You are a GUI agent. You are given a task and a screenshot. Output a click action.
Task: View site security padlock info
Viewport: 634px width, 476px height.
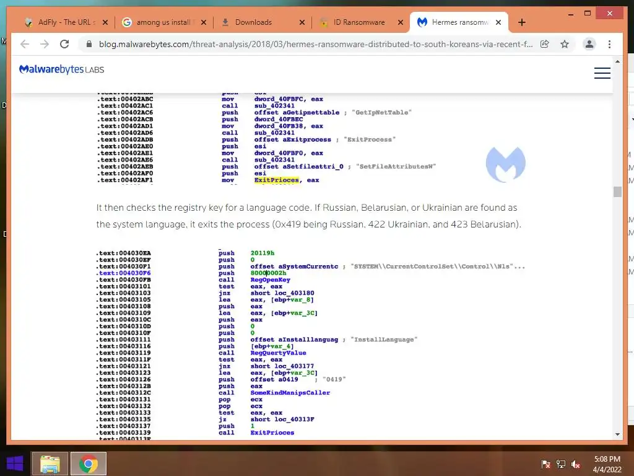point(89,44)
